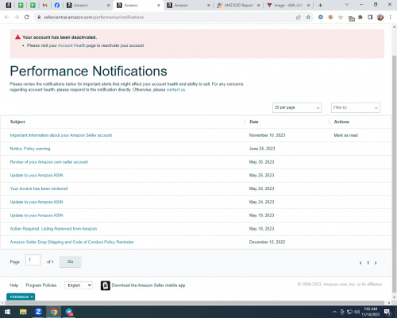Click the December 12, 2022 date cell

[267, 242]
